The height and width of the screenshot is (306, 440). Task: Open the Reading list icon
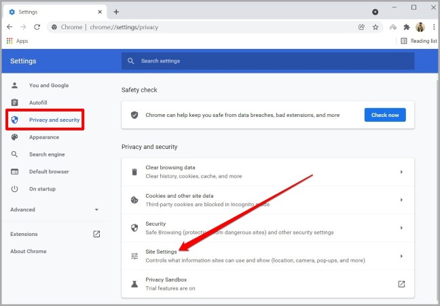pos(404,41)
